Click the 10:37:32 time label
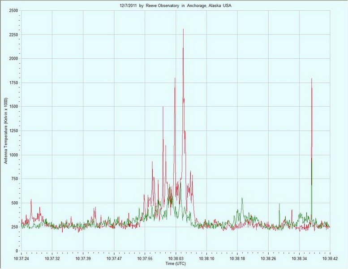The image size is (348, 269). tap(52, 259)
